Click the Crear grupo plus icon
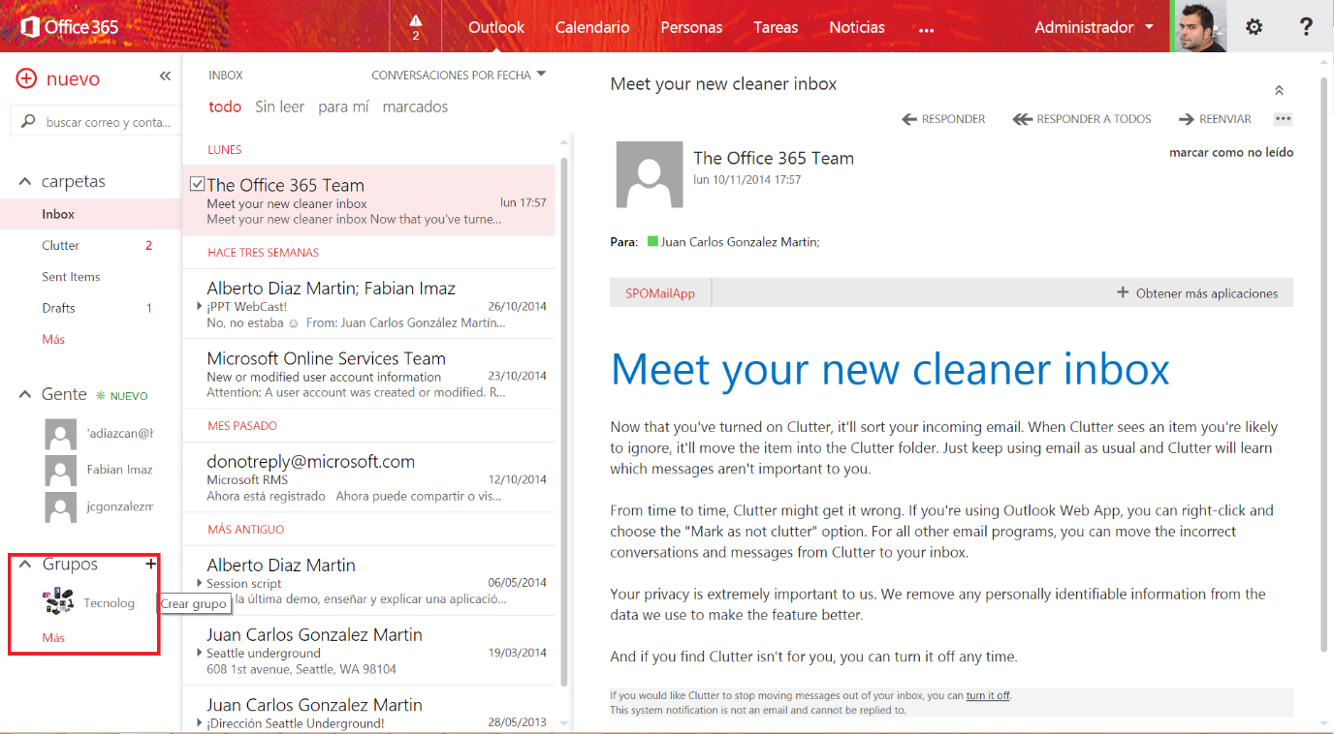 151,563
